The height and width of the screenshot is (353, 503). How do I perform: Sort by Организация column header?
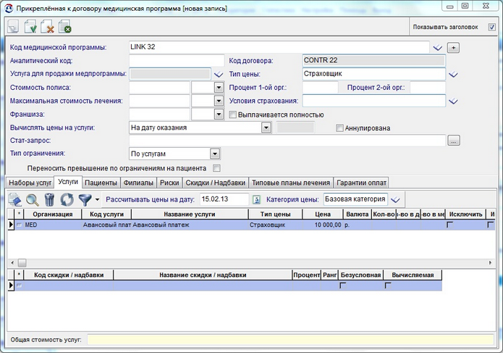tap(53, 215)
